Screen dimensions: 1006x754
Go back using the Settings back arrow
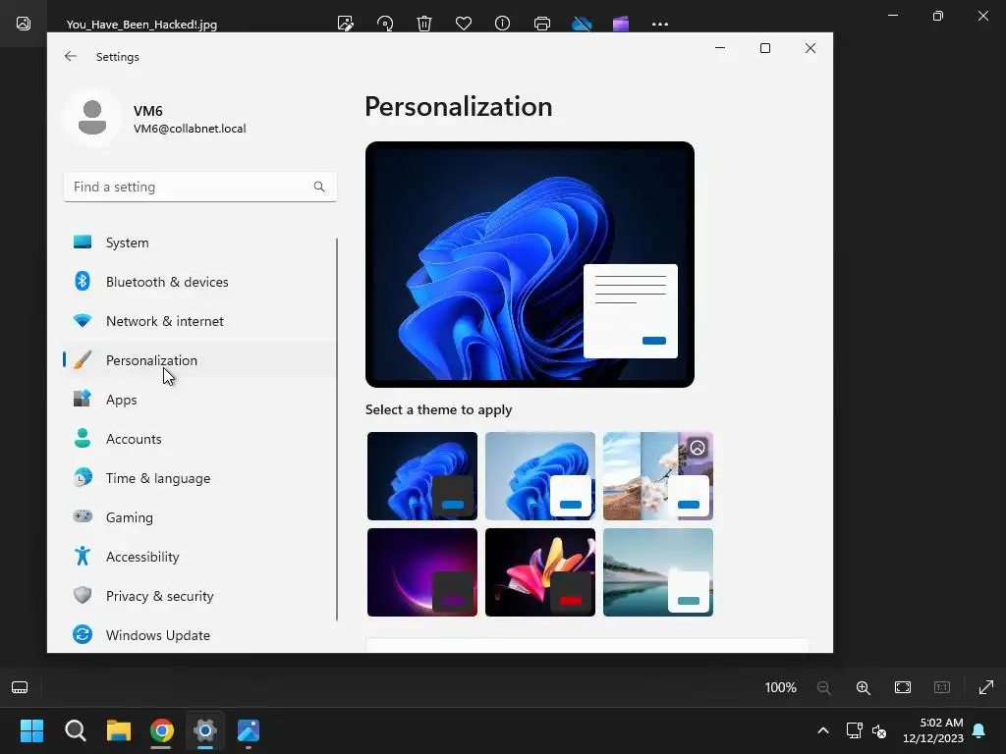pos(71,56)
